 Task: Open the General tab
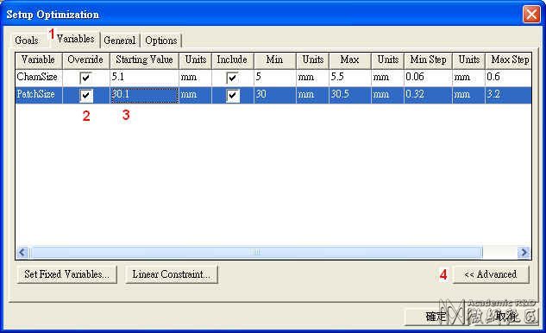point(120,41)
